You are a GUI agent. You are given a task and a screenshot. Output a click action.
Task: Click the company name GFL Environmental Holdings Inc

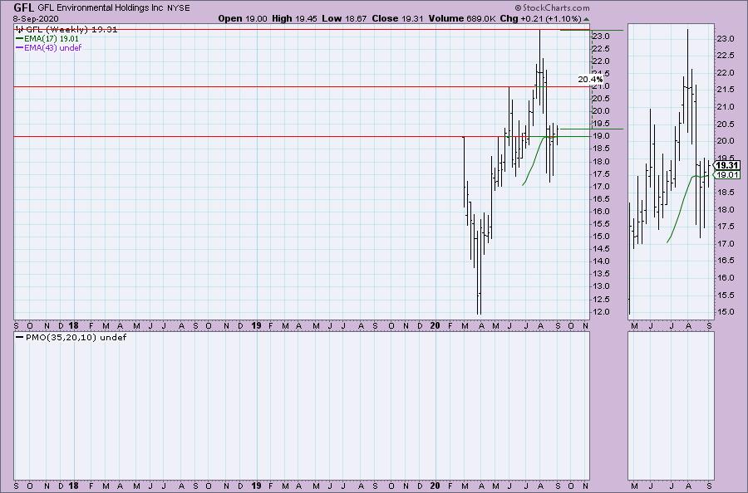pyautogui.click(x=101, y=8)
